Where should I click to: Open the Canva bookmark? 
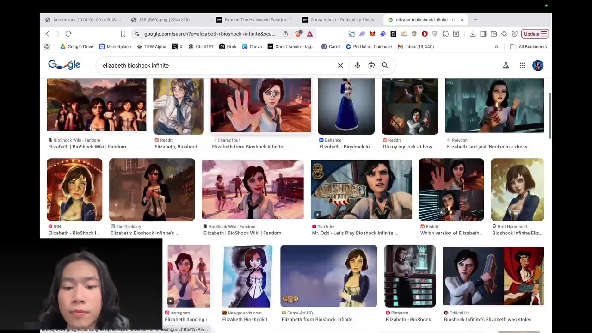pos(252,47)
